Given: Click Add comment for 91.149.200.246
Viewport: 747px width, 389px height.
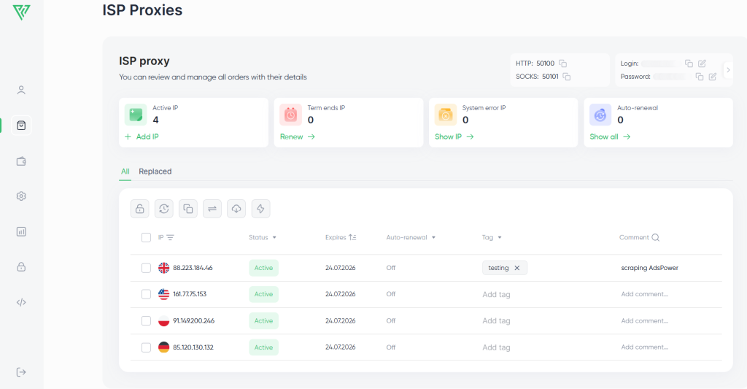Looking at the screenshot, I should 645,321.
